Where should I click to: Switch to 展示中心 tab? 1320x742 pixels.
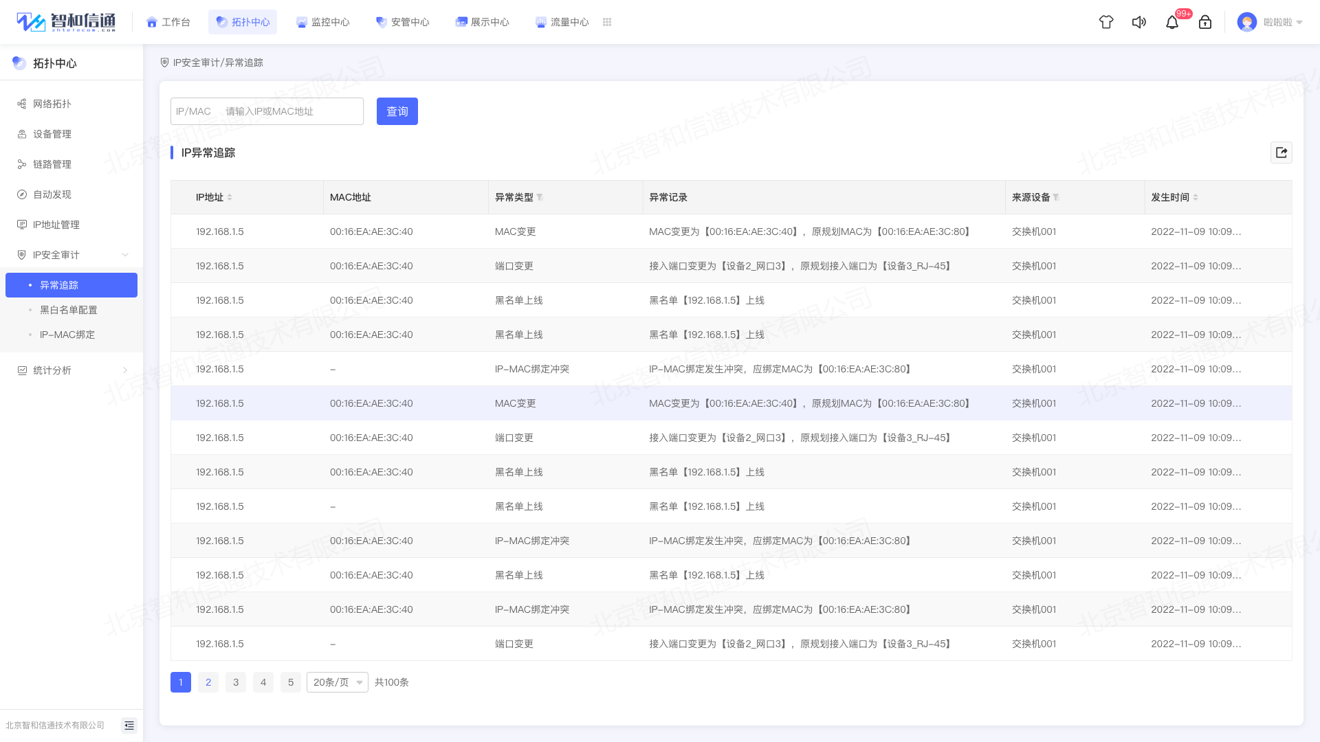point(482,22)
